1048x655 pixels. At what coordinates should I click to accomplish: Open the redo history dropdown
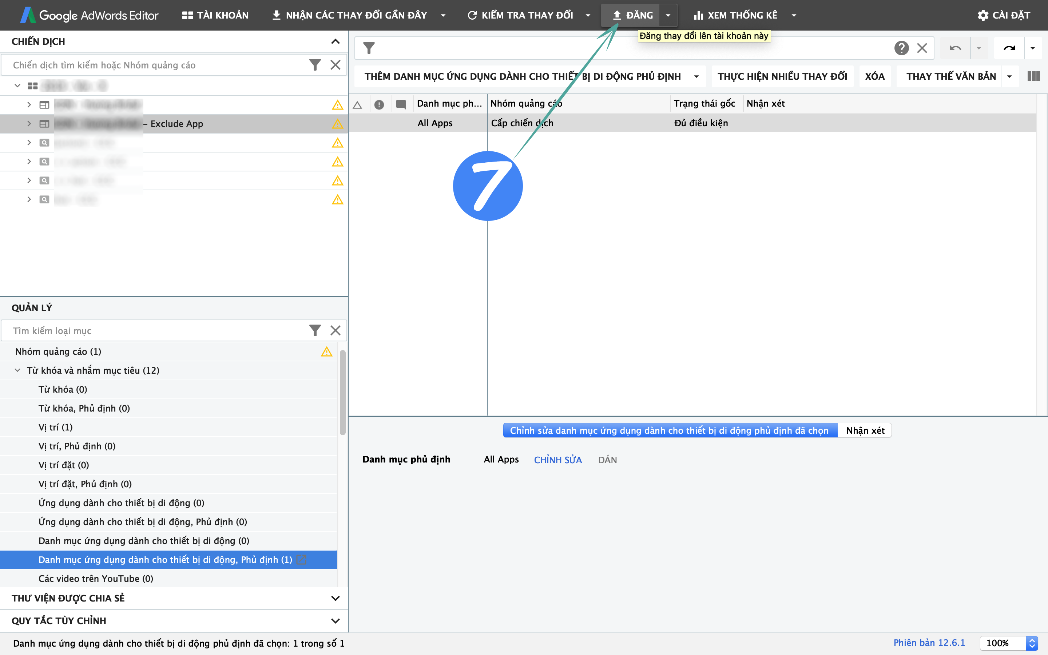coord(1033,48)
